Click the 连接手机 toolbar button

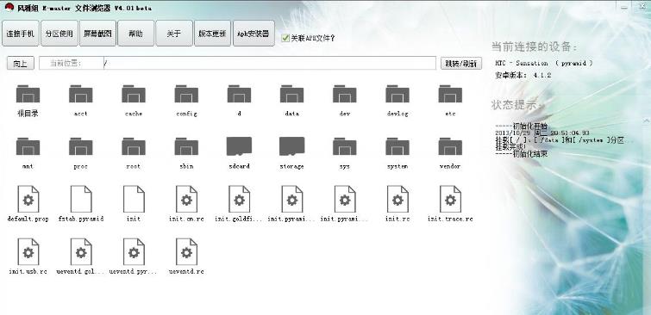[x=21, y=34]
